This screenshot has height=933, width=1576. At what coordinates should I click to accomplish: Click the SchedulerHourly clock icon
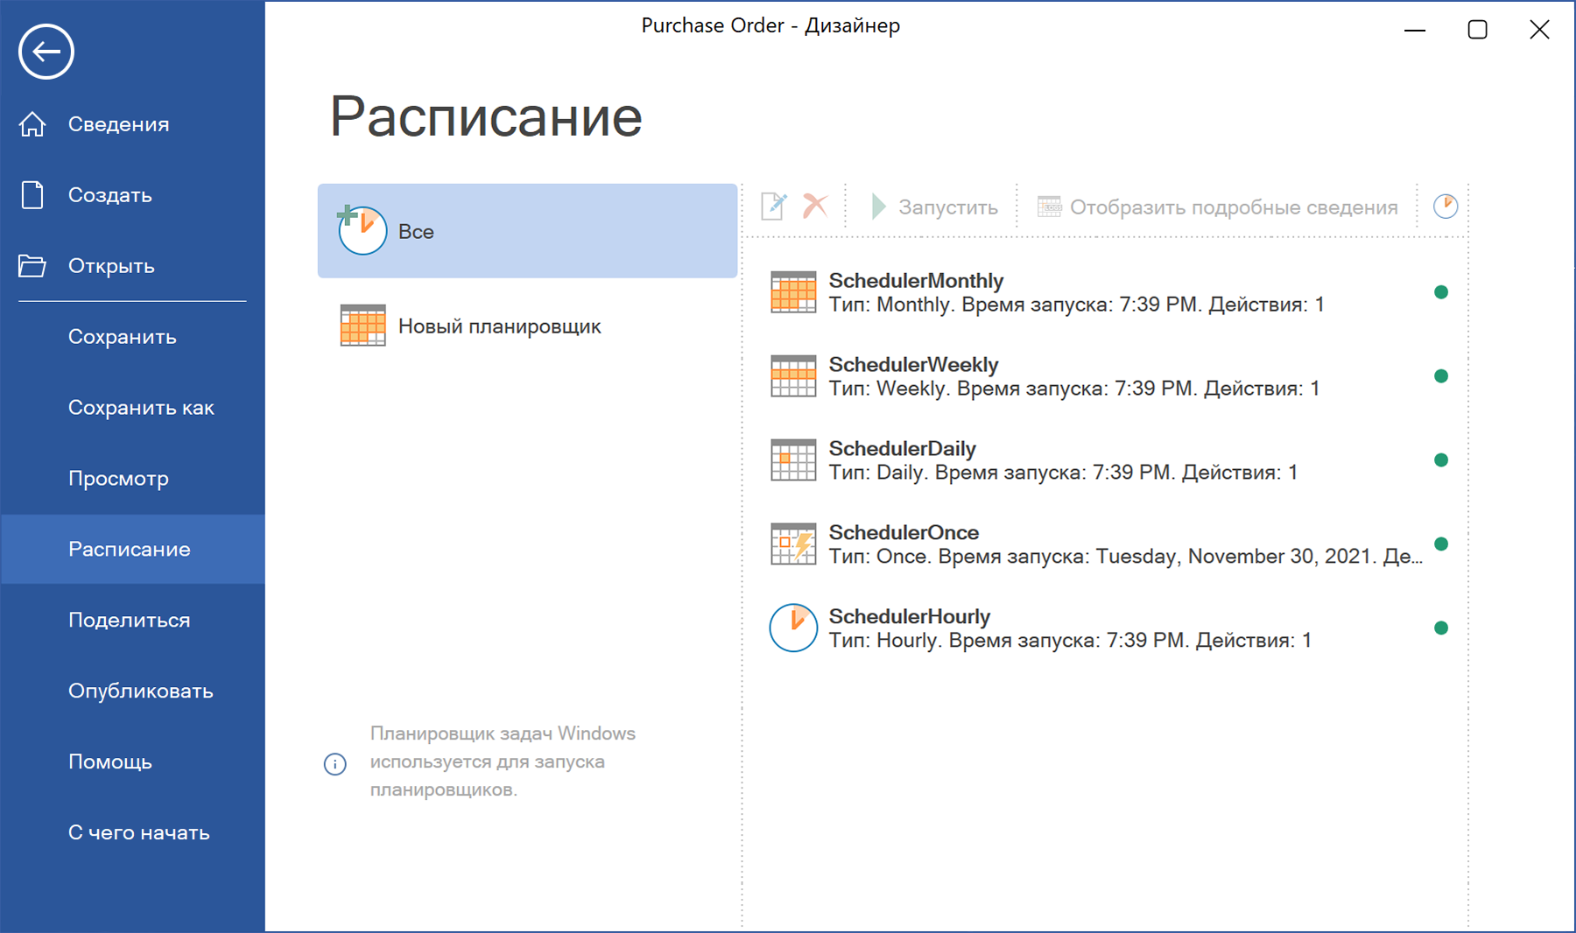point(793,628)
